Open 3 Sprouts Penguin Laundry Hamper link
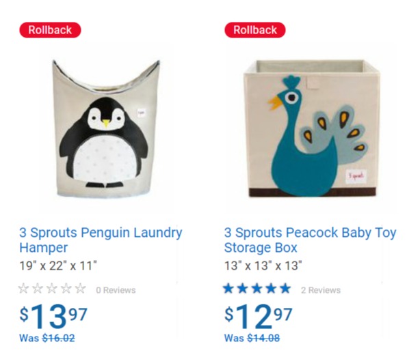The height and width of the screenshot is (357, 407). pyautogui.click(x=101, y=240)
